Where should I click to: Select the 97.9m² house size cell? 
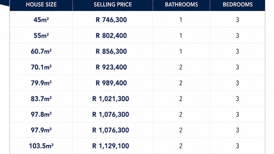(41, 130)
